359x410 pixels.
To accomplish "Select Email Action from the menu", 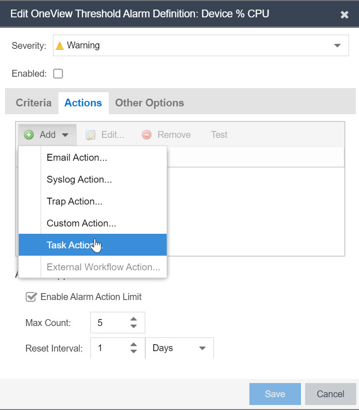I will pyautogui.click(x=77, y=158).
